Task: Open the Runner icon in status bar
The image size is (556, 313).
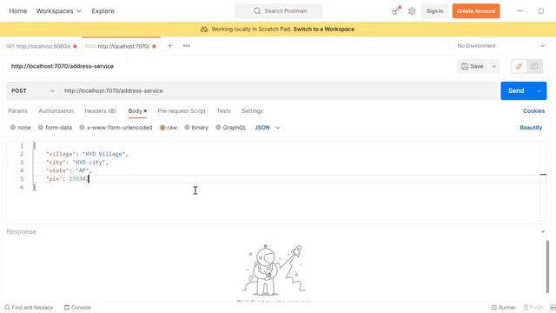Action: (x=494, y=307)
